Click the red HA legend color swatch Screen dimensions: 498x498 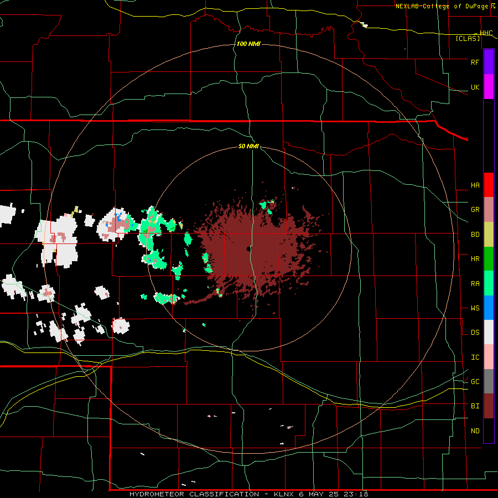pyautogui.click(x=489, y=185)
